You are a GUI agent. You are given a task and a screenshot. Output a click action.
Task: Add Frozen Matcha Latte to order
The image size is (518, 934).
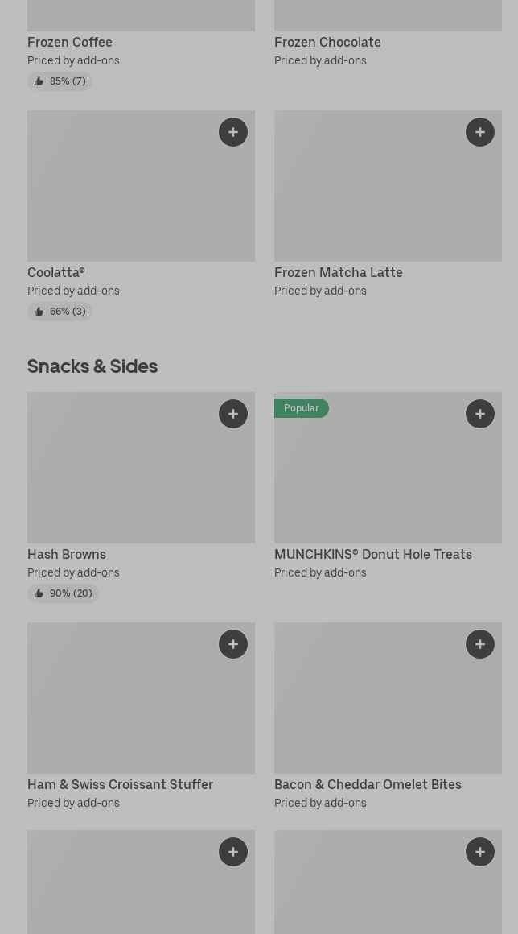pyautogui.click(x=480, y=132)
